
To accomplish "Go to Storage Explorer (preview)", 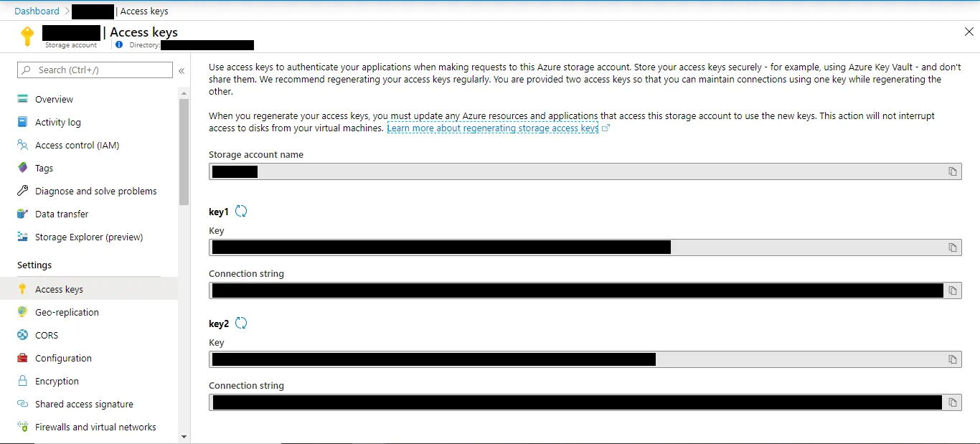I will 88,237.
